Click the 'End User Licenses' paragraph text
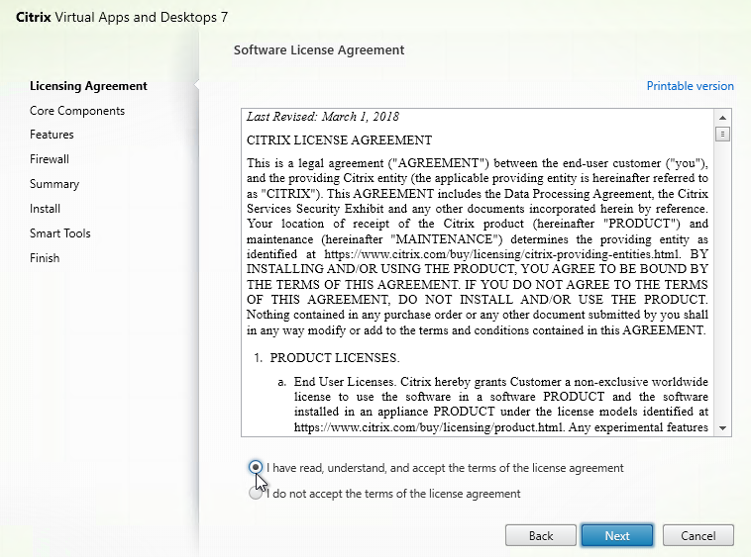751x557 pixels. tap(501, 405)
